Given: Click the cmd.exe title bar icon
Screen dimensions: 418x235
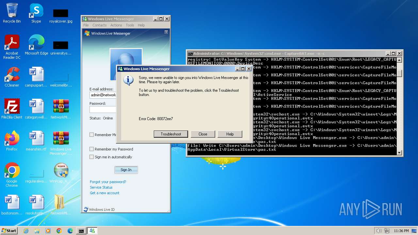Looking at the screenshot, I should coord(190,54).
